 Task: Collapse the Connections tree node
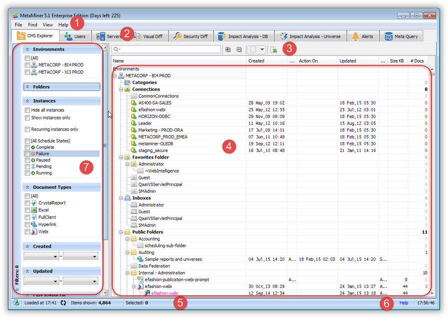[x=121, y=89]
